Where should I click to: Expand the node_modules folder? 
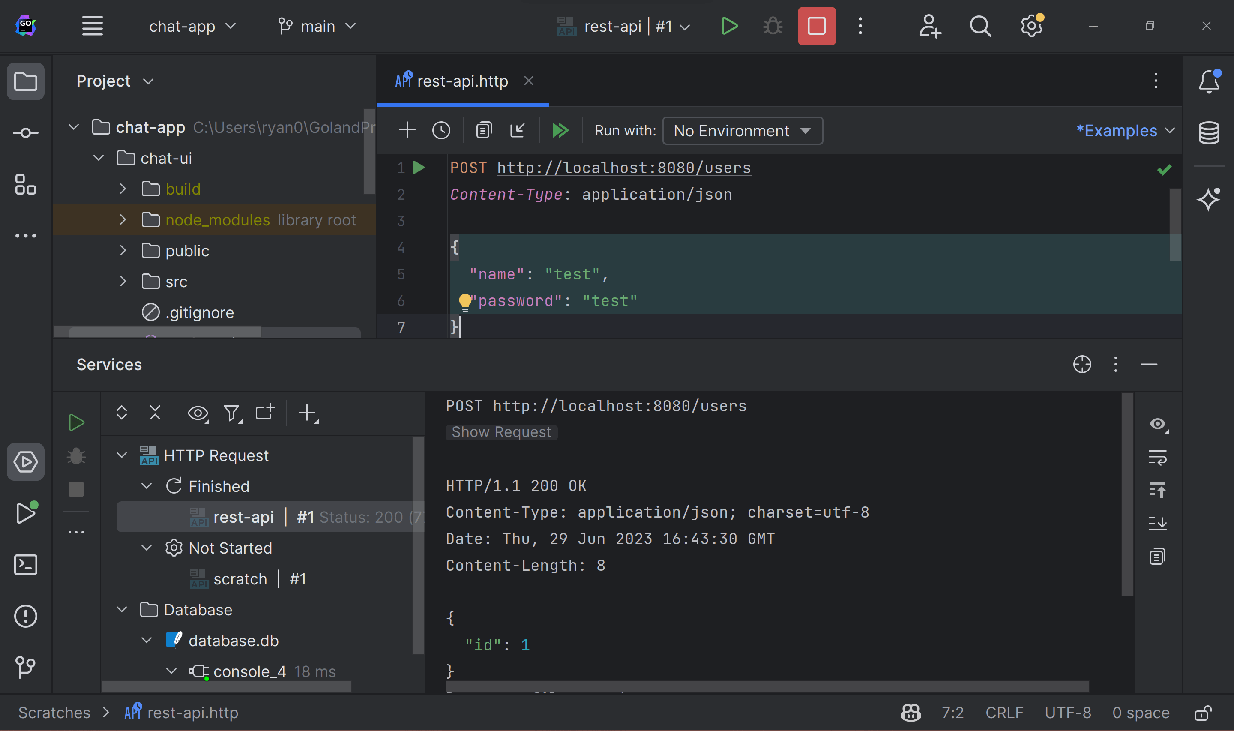123,220
